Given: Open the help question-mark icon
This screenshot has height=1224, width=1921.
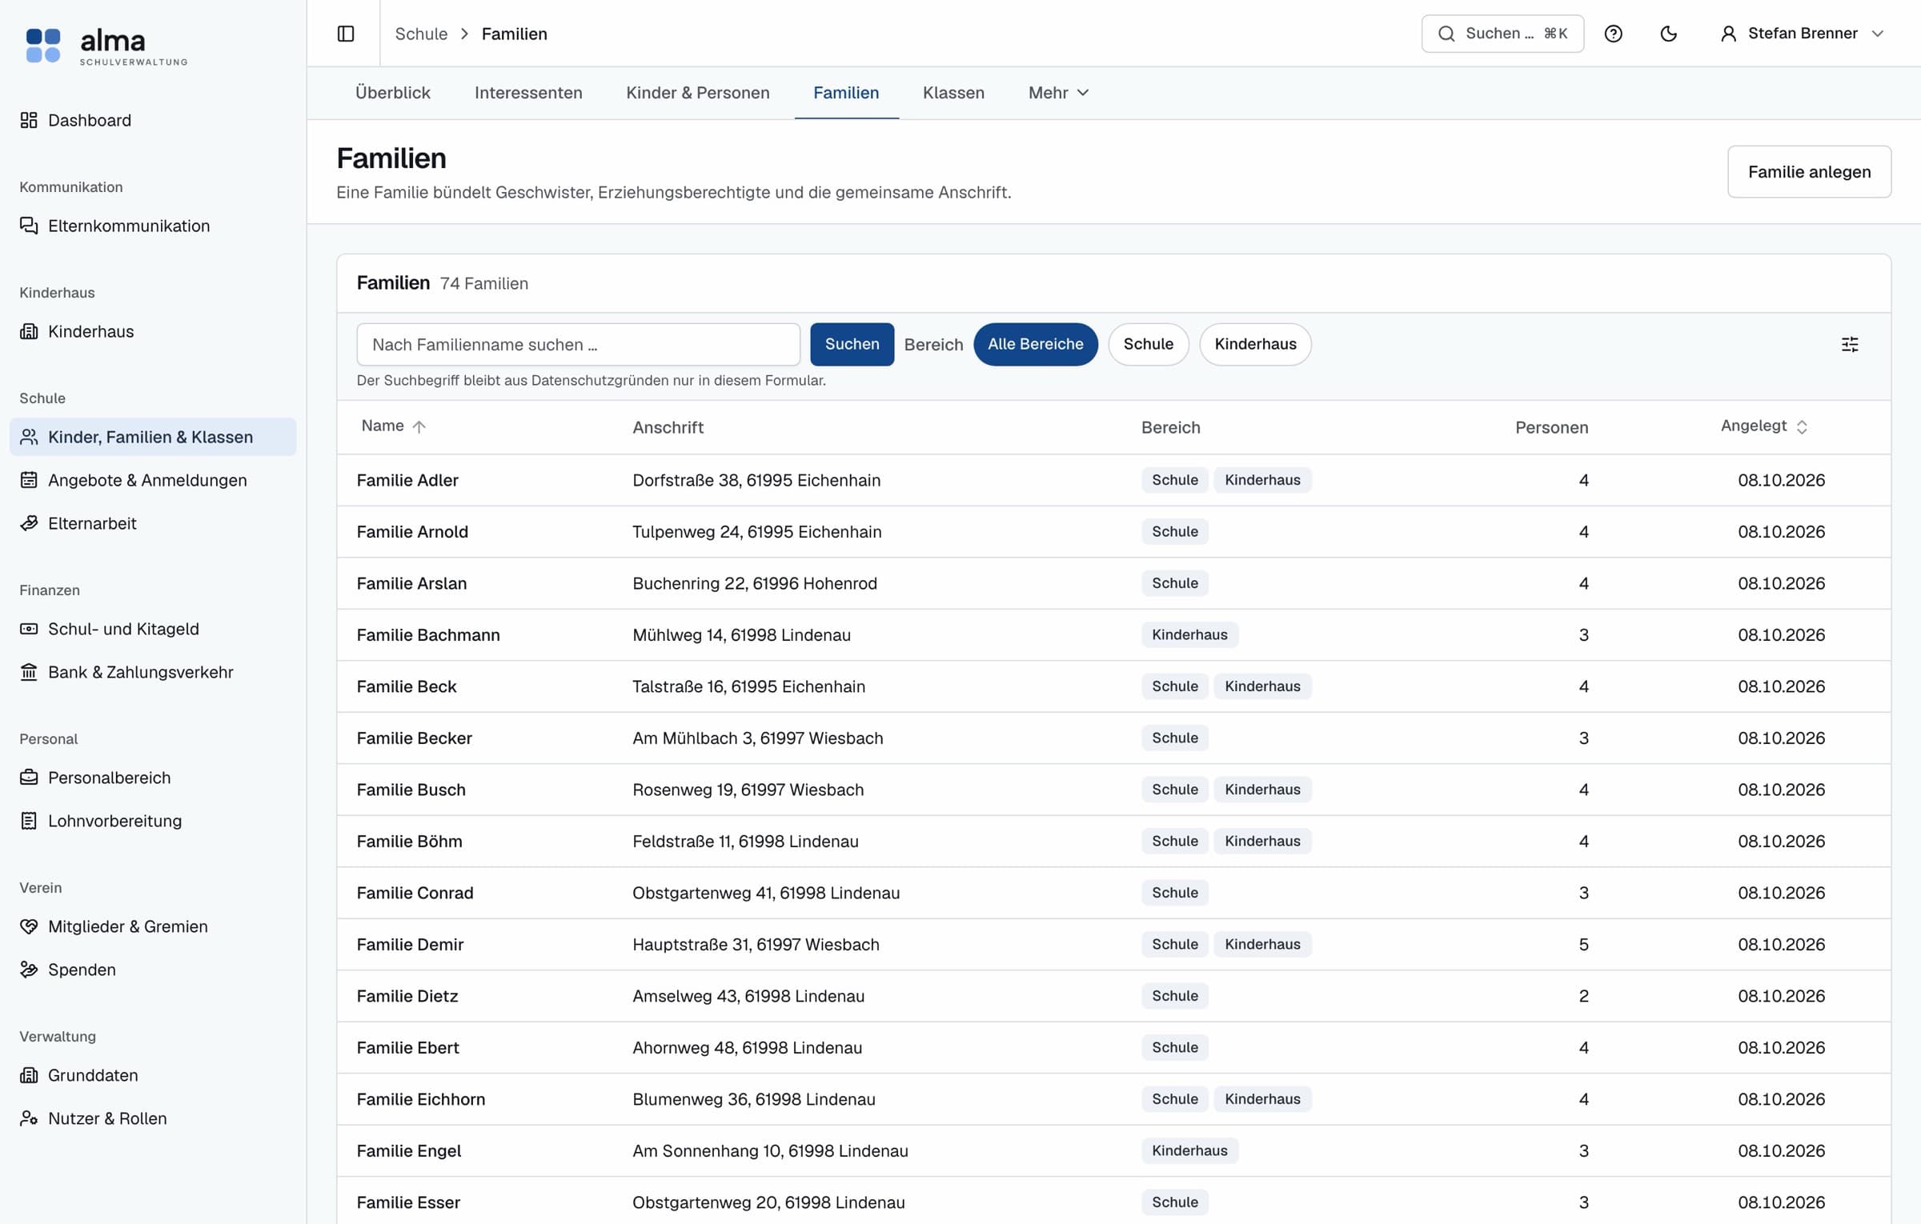Looking at the screenshot, I should tap(1613, 34).
